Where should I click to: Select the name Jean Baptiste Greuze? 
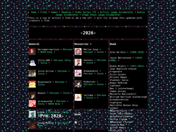coord(123,69)
